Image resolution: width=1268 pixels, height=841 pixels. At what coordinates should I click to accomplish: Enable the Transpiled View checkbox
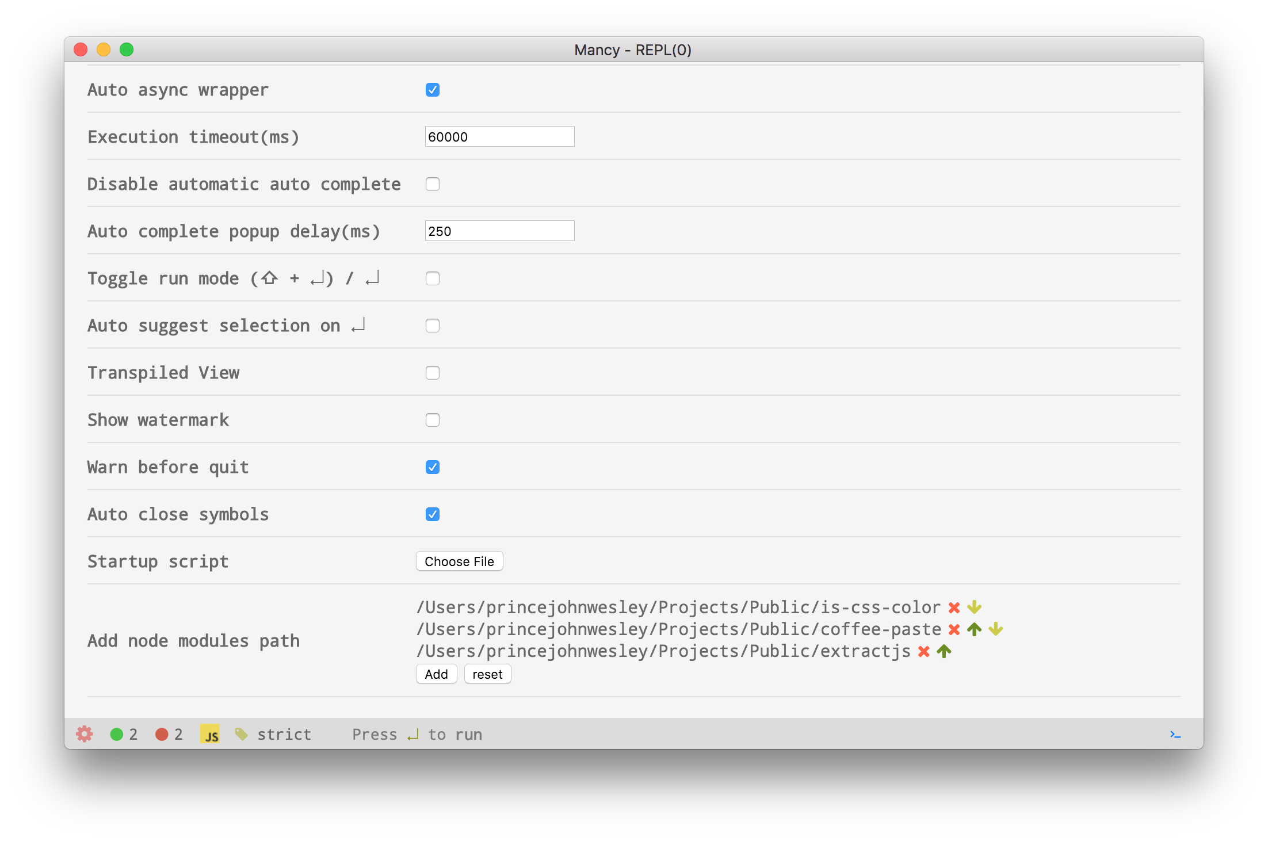click(x=433, y=373)
